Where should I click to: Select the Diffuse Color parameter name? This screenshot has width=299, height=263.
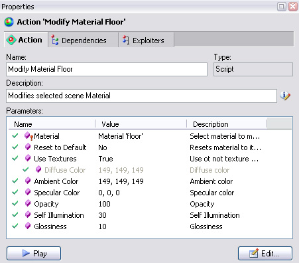[65, 170]
